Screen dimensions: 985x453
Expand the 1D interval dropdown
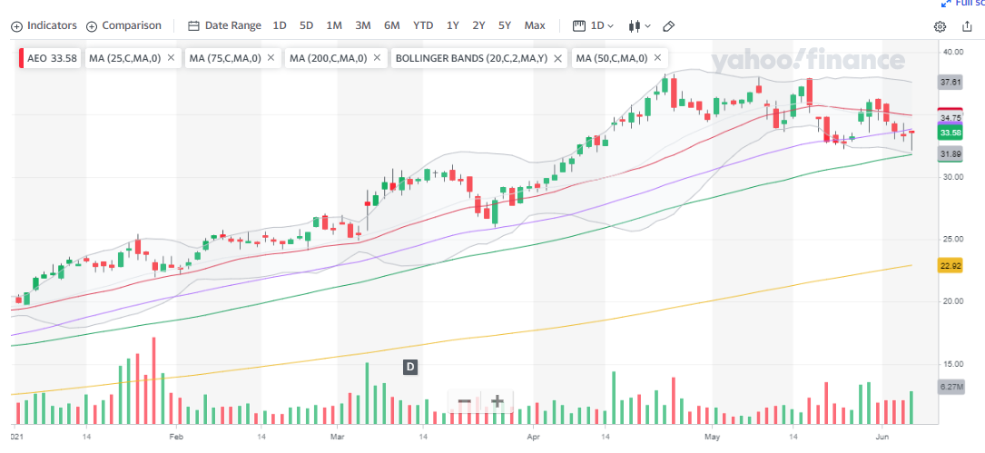pyautogui.click(x=595, y=25)
